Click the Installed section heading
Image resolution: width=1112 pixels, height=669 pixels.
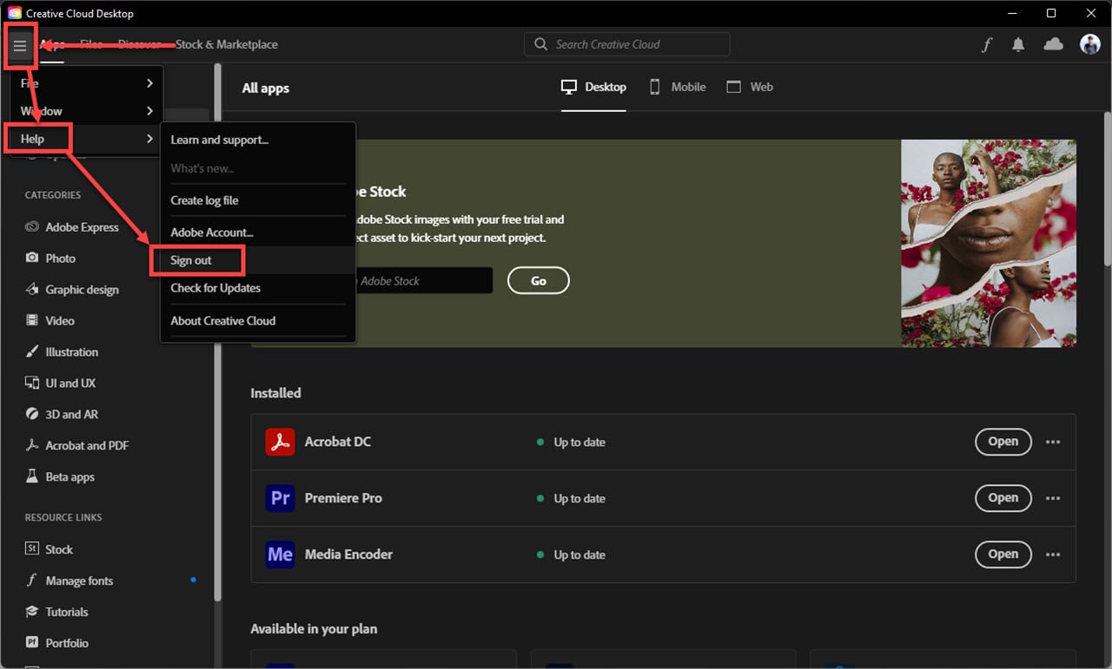275,393
